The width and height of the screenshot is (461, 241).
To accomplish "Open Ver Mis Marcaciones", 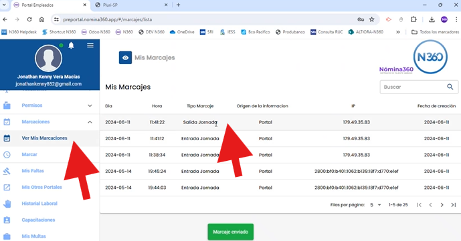I will pos(44,138).
